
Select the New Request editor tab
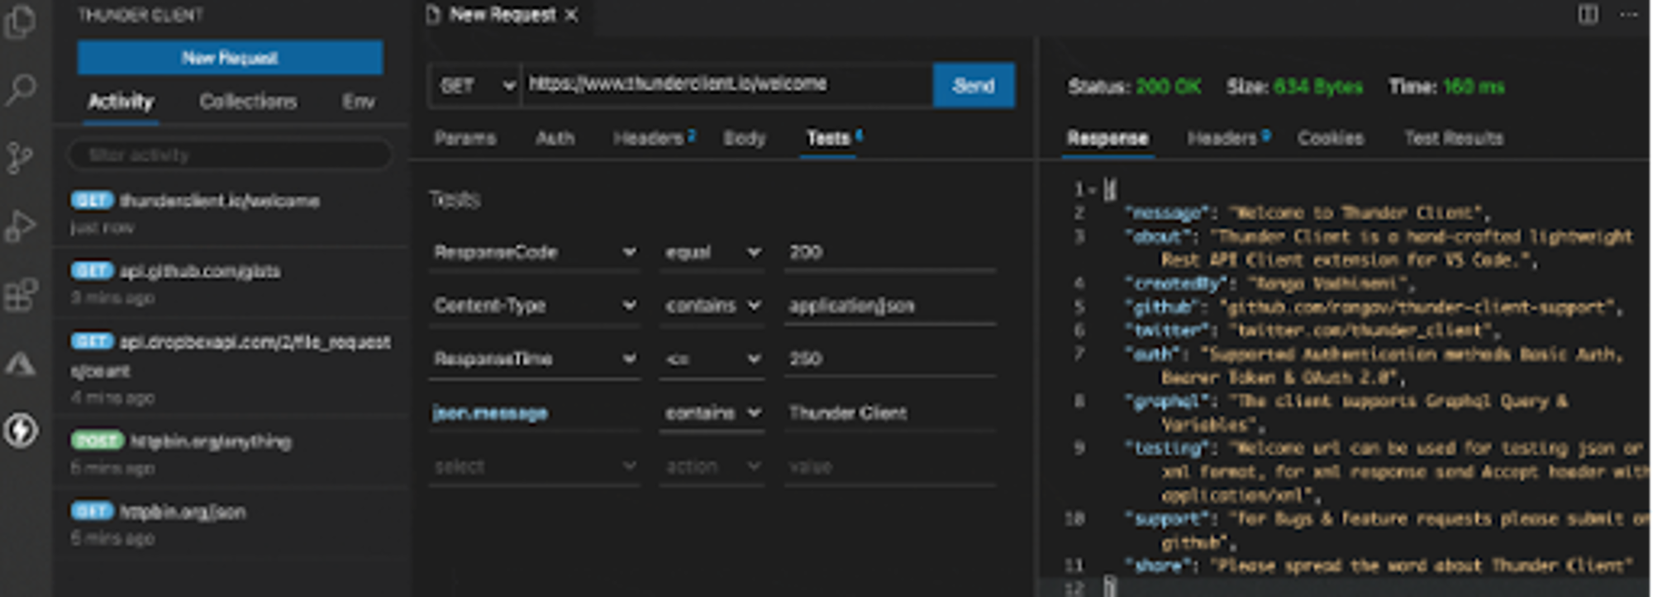501,16
